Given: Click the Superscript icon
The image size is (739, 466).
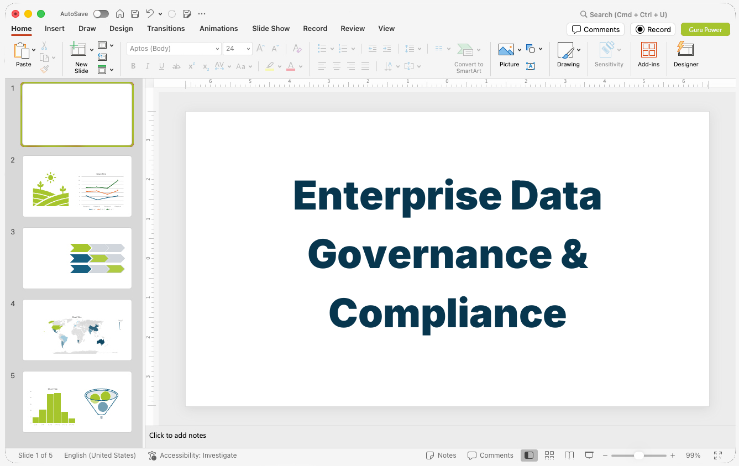Looking at the screenshot, I should 191,66.
